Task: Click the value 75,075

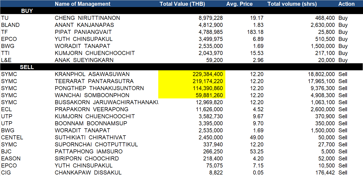Action: (x=215, y=165)
